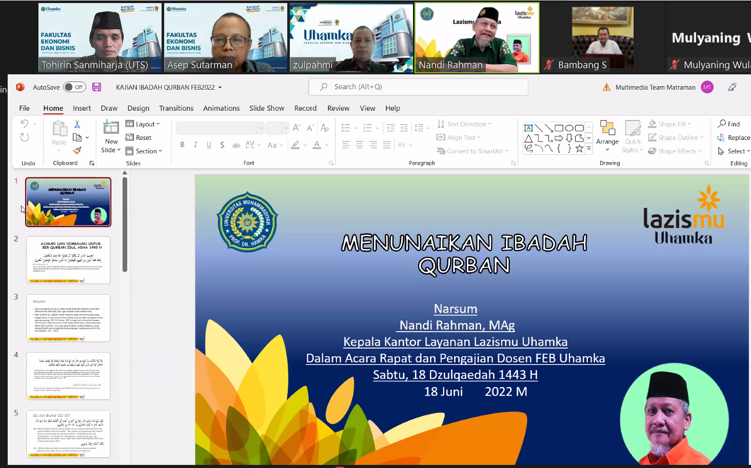Click the New Slide icon
The height and width of the screenshot is (468, 751).
coord(111,127)
